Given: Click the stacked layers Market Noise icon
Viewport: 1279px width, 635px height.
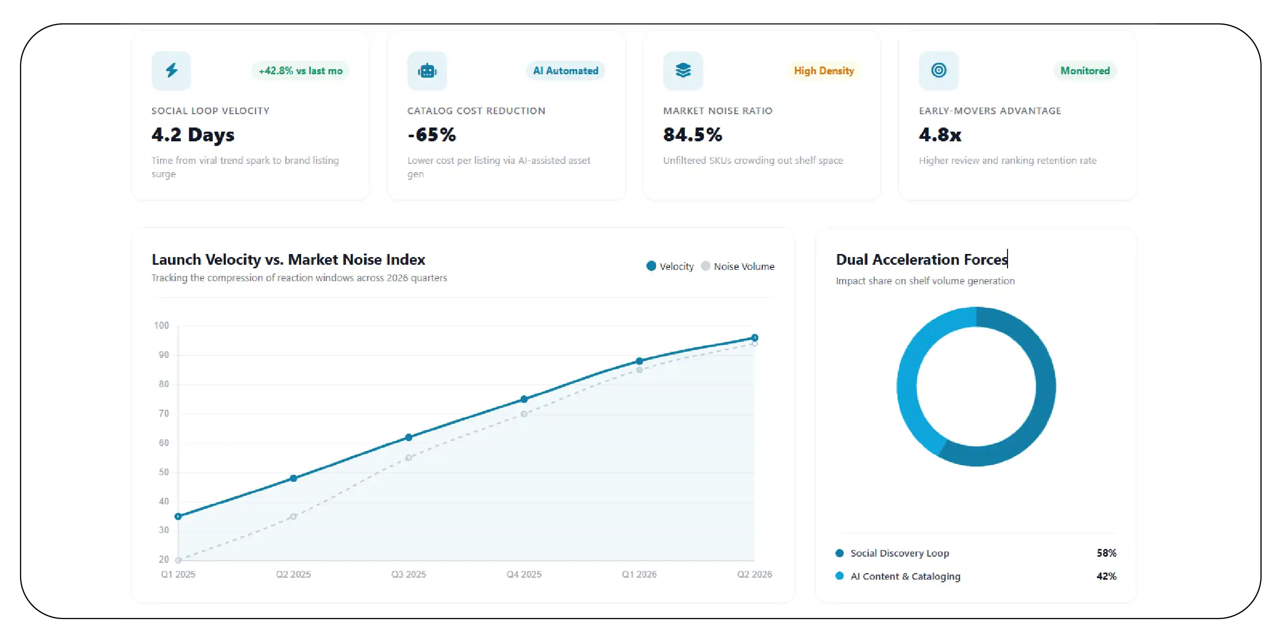Looking at the screenshot, I should [x=683, y=71].
